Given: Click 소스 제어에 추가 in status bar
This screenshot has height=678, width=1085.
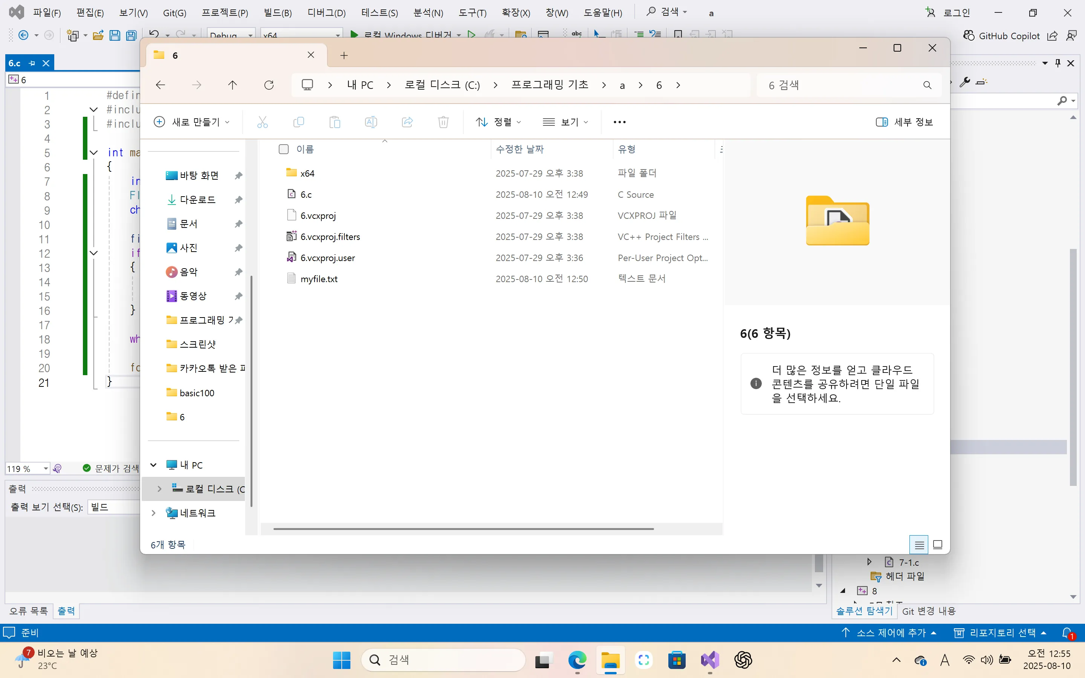Looking at the screenshot, I should click(x=889, y=633).
